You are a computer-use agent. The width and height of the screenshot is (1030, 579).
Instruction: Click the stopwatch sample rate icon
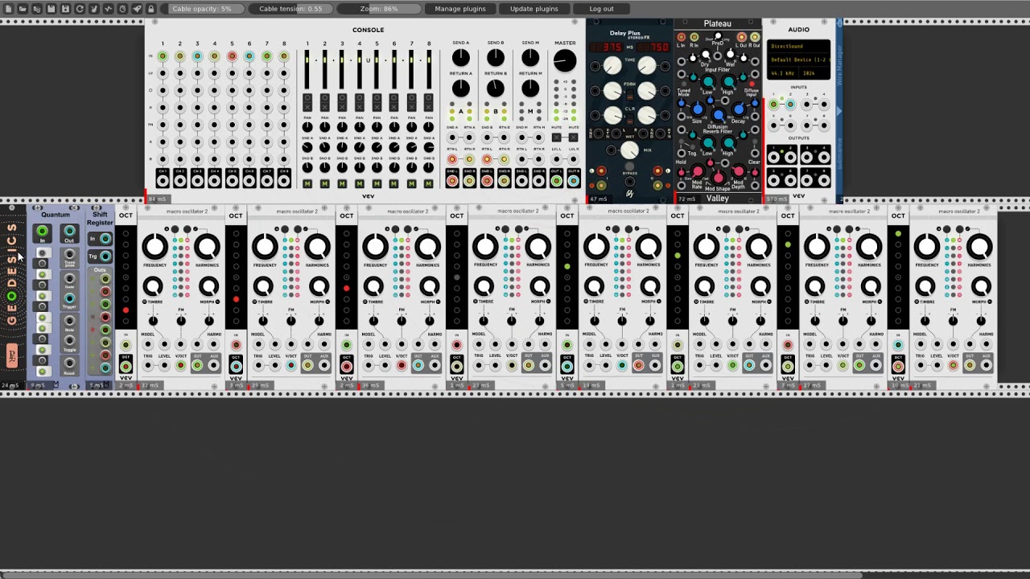click(x=122, y=9)
